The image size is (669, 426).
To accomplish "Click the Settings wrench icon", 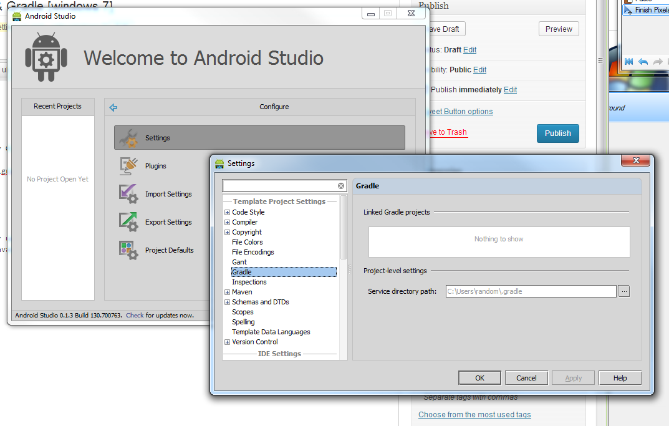I will 128,138.
